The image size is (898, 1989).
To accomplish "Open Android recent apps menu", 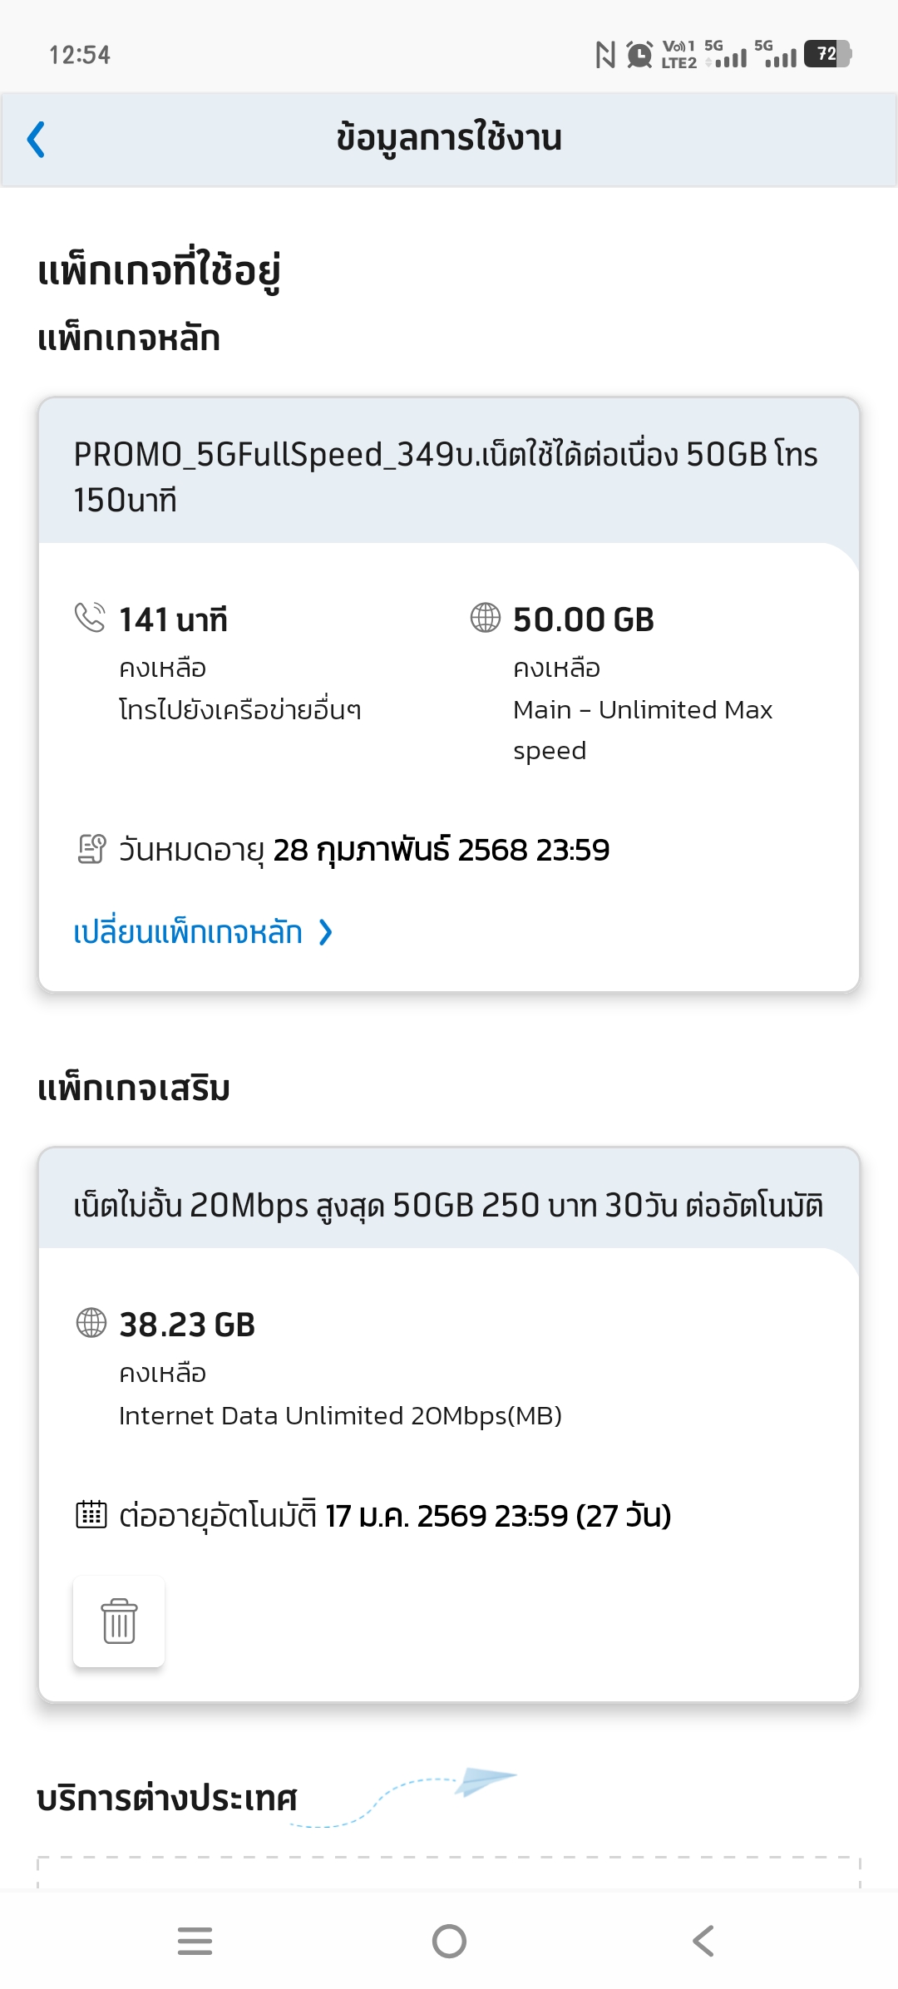I will (195, 1941).
